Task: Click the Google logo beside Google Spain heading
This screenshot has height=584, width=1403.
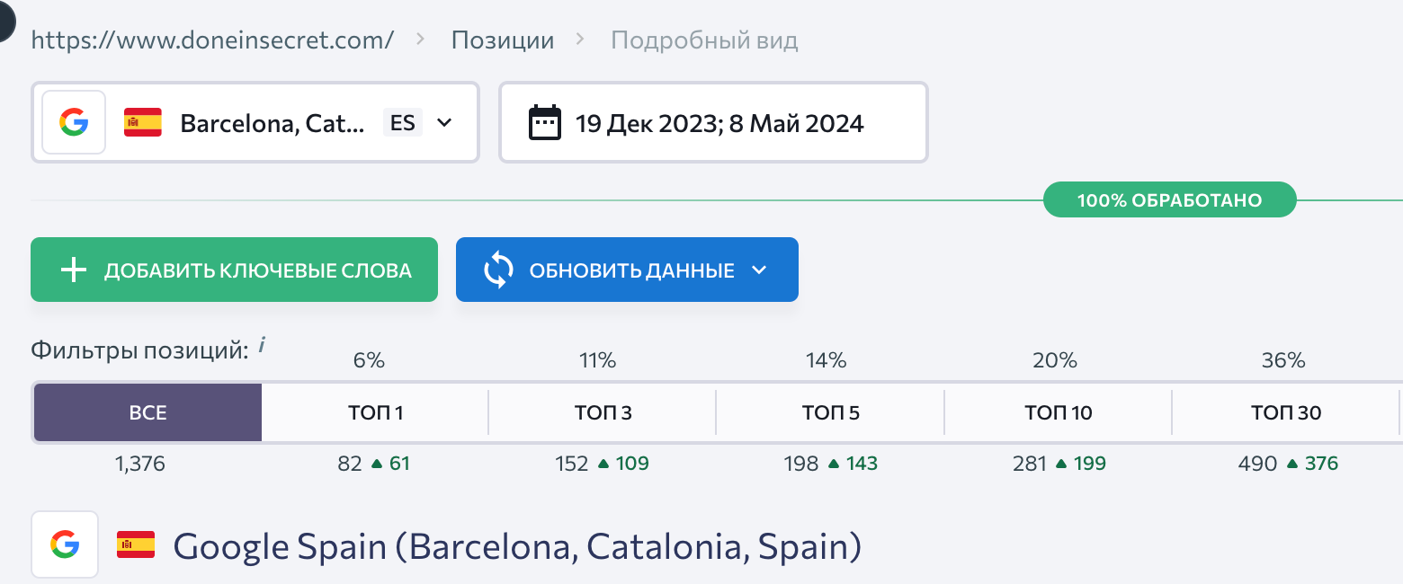Action: click(x=65, y=544)
